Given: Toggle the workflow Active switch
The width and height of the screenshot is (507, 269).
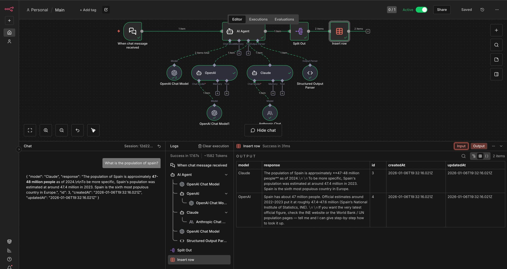Looking at the screenshot, I should pos(421,10).
